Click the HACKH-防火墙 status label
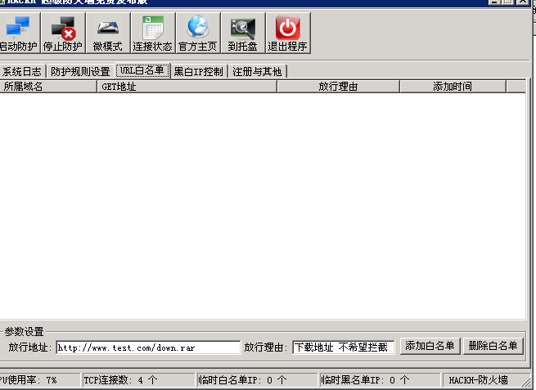 pos(479,380)
